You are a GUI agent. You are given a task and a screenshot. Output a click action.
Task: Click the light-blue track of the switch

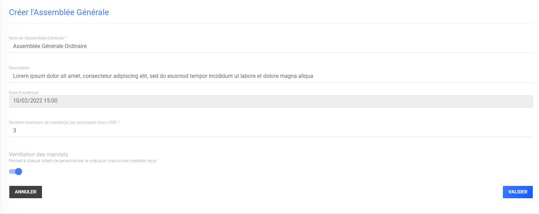[12, 171]
